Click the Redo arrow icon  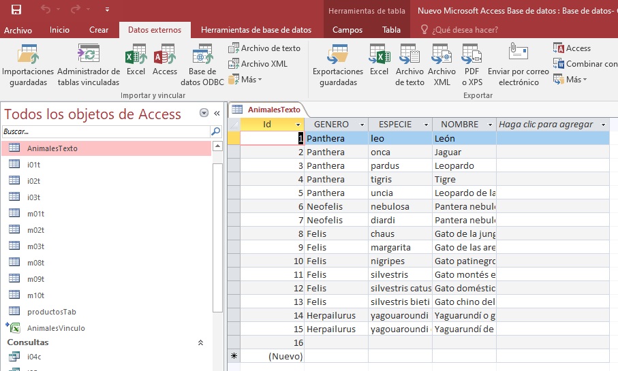click(x=76, y=9)
